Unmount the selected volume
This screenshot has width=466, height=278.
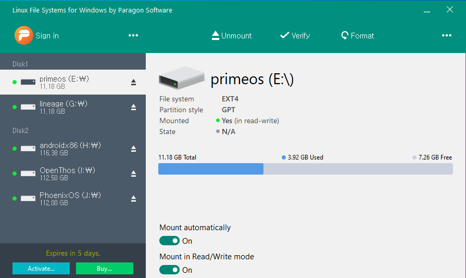pyautogui.click(x=232, y=36)
